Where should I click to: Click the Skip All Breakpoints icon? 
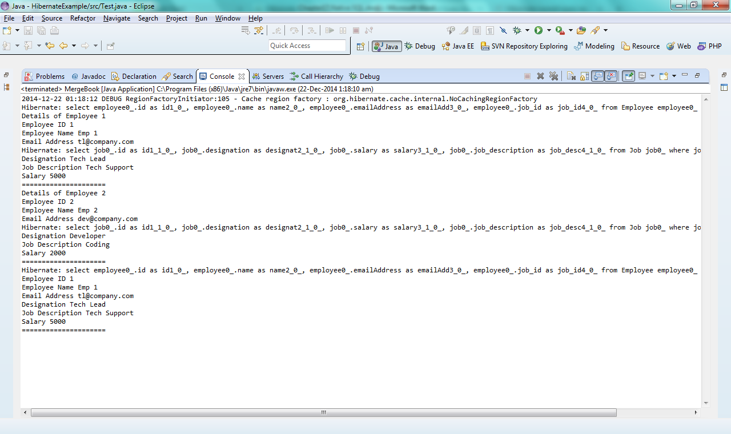pos(503,30)
